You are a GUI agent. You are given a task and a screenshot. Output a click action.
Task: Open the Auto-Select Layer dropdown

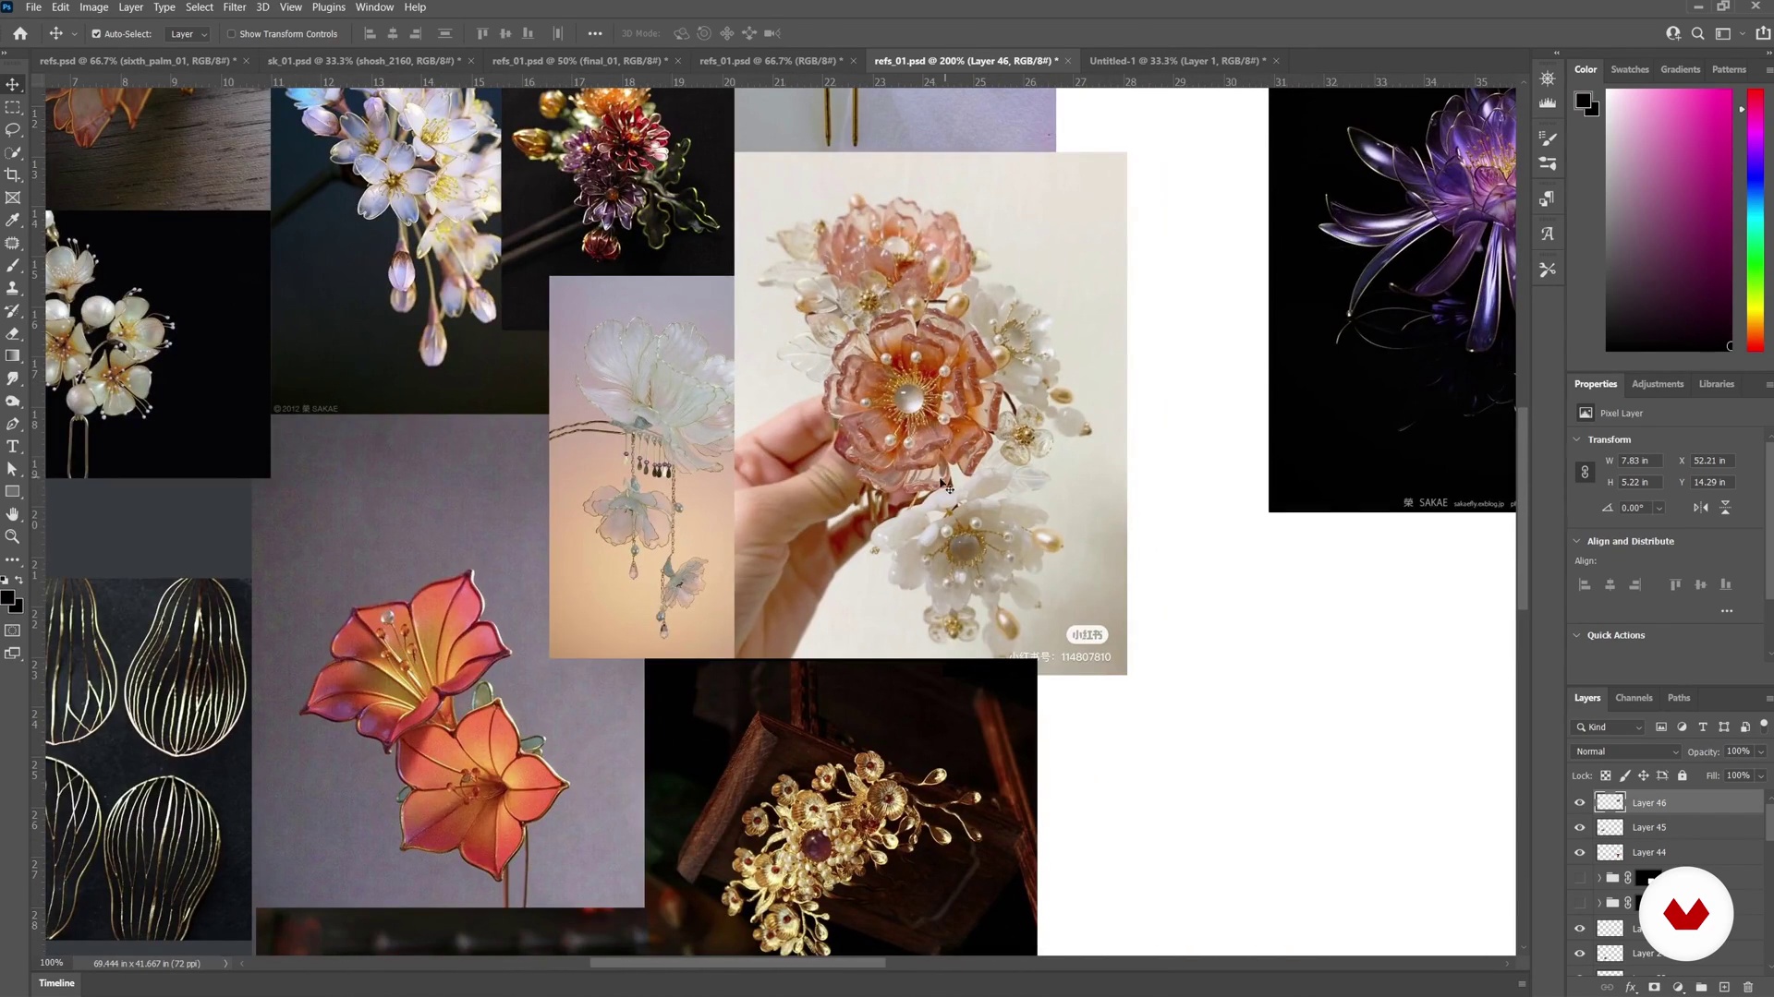[188, 34]
